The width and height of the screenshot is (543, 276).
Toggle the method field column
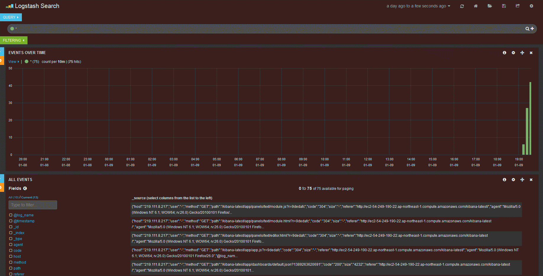[11, 262]
